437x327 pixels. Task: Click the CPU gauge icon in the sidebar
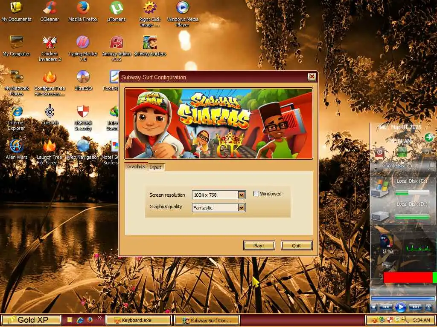click(x=386, y=242)
